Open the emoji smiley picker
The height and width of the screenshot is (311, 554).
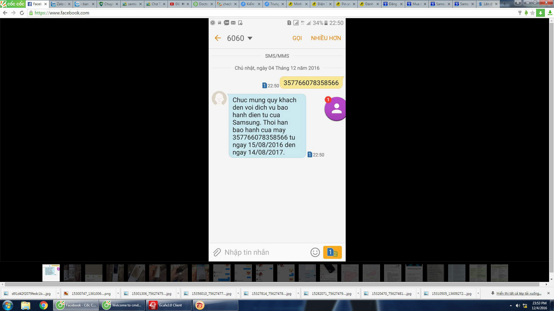coord(315,252)
